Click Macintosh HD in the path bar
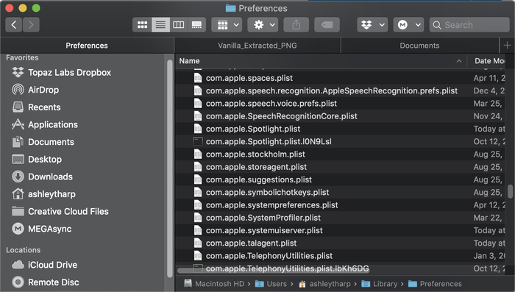515x292 pixels. coord(214,284)
